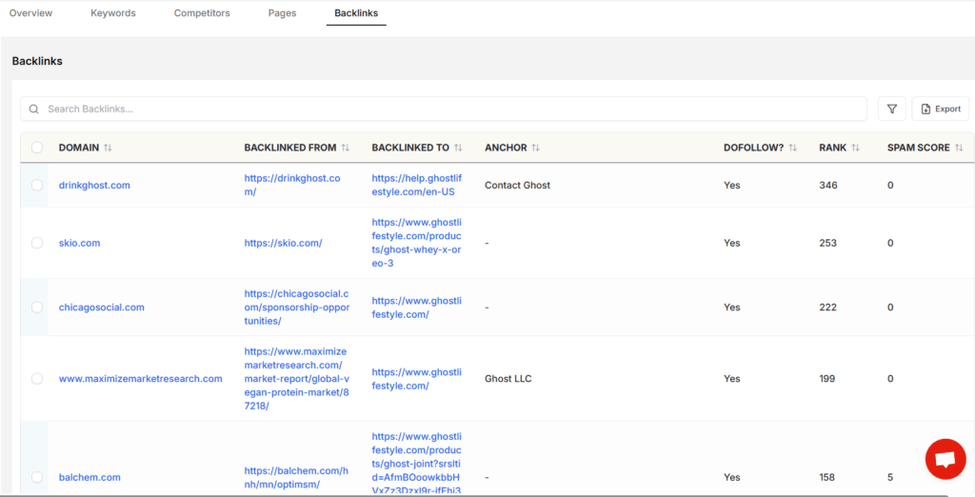The height and width of the screenshot is (497, 975).
Task: Visit https://skio.com/ source URL
Action: 283,243
